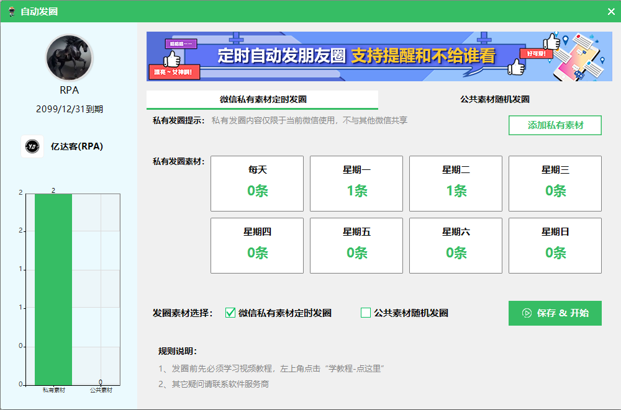Open the 每天 material card
The height and width of the screenshot is (410, 621).
[257, 184]
